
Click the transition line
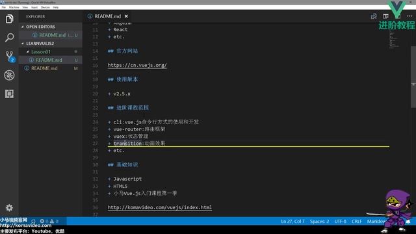click(x=136, y=143)
